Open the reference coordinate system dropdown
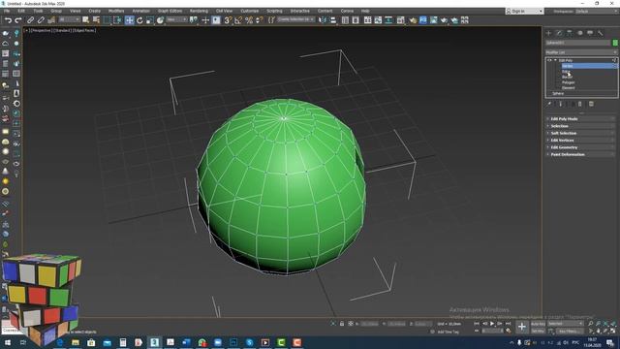This screenshot has width=620, height=349. (176, 19)
